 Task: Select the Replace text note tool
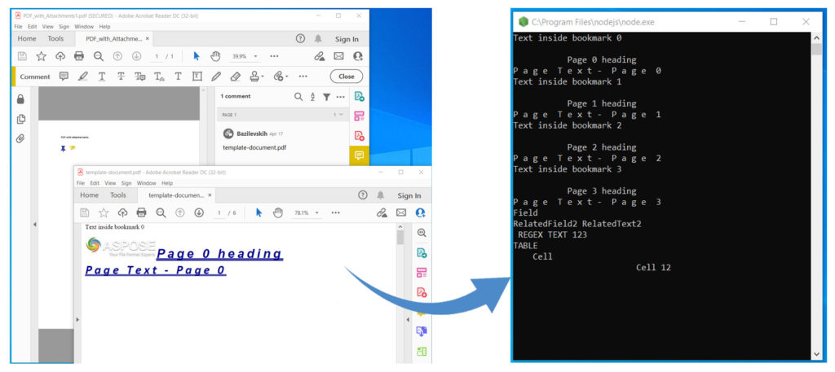[x=140, y=77]
